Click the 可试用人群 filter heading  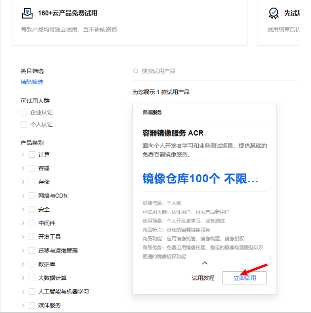(x=35, y=101)
